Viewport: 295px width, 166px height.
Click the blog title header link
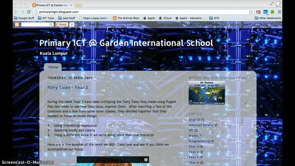coord(126,43)
